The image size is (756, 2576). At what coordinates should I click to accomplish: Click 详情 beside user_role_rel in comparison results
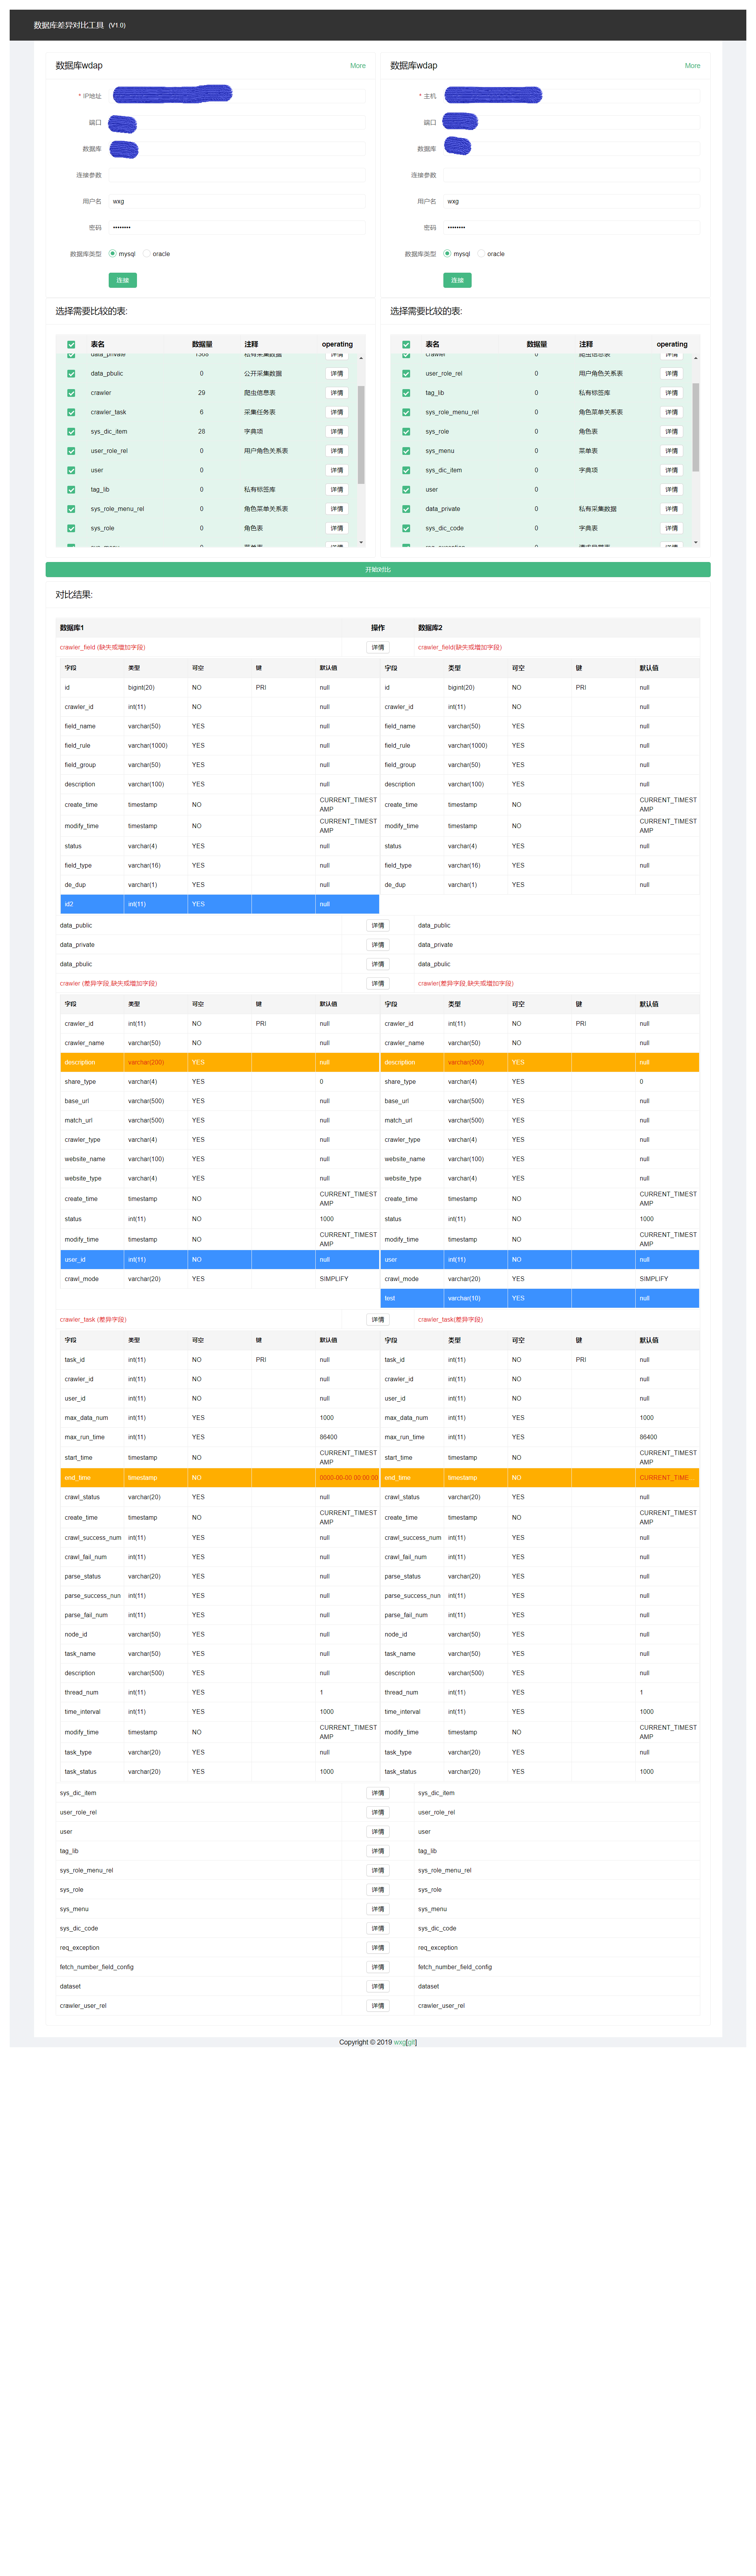tap(378, 1812)
